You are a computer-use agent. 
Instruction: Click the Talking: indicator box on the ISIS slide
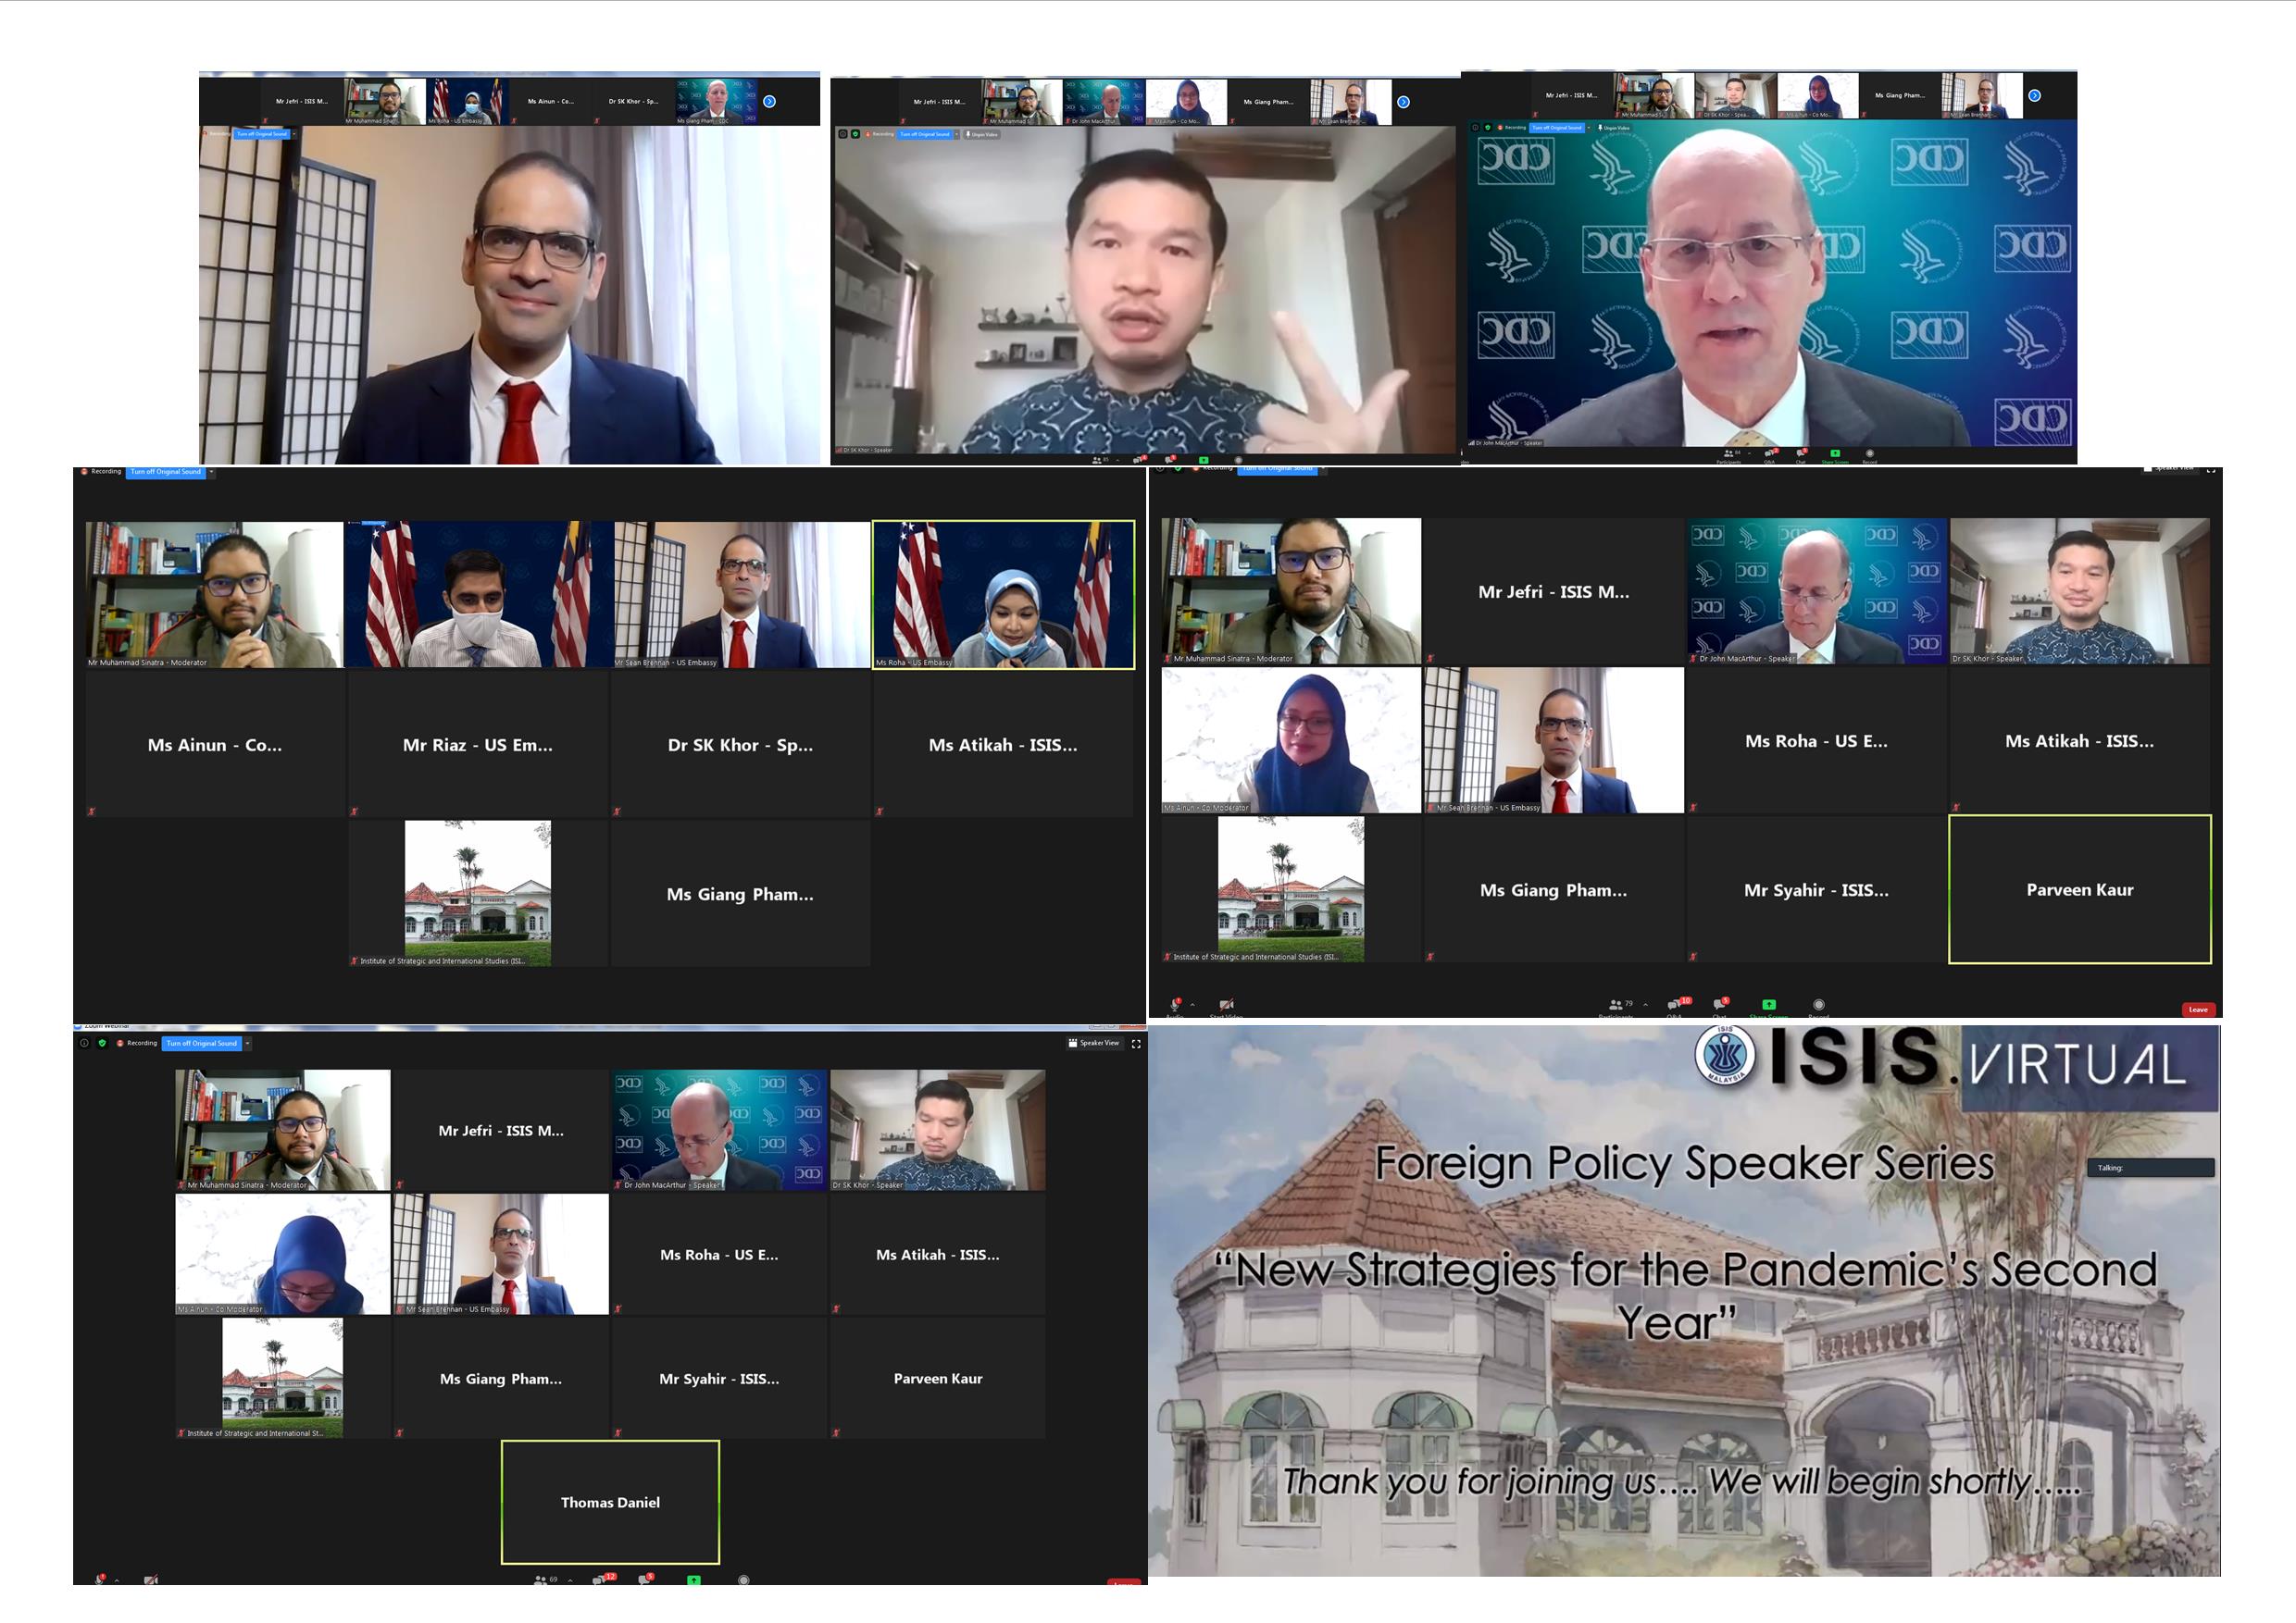click(x=2150, y=1167)
